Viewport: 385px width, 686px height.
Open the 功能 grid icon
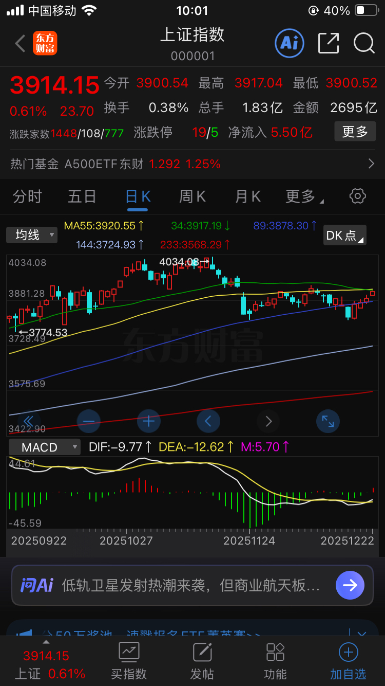coord(275,652)
